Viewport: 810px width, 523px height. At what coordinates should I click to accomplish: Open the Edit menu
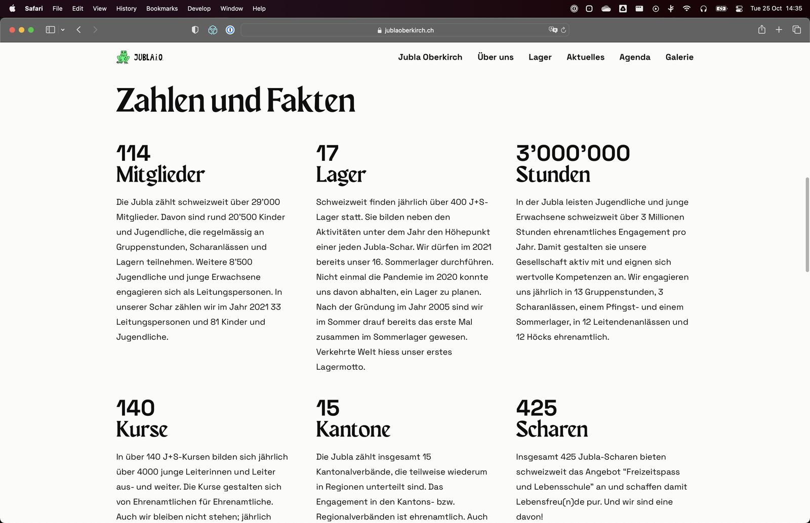pyautogui.click(x=77, y=8)
